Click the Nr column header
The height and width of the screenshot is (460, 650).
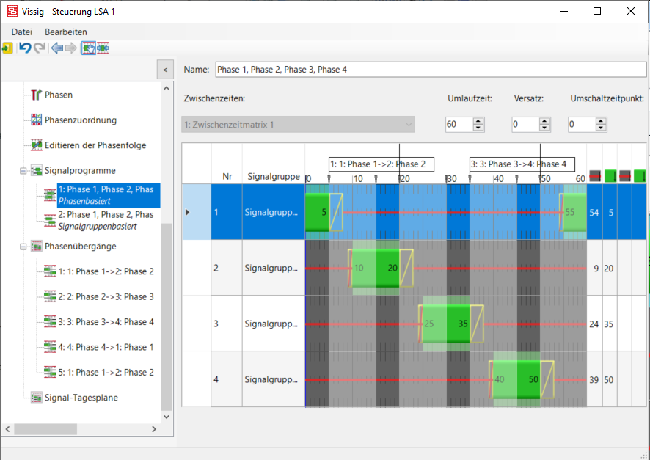(x=227, y=177)
